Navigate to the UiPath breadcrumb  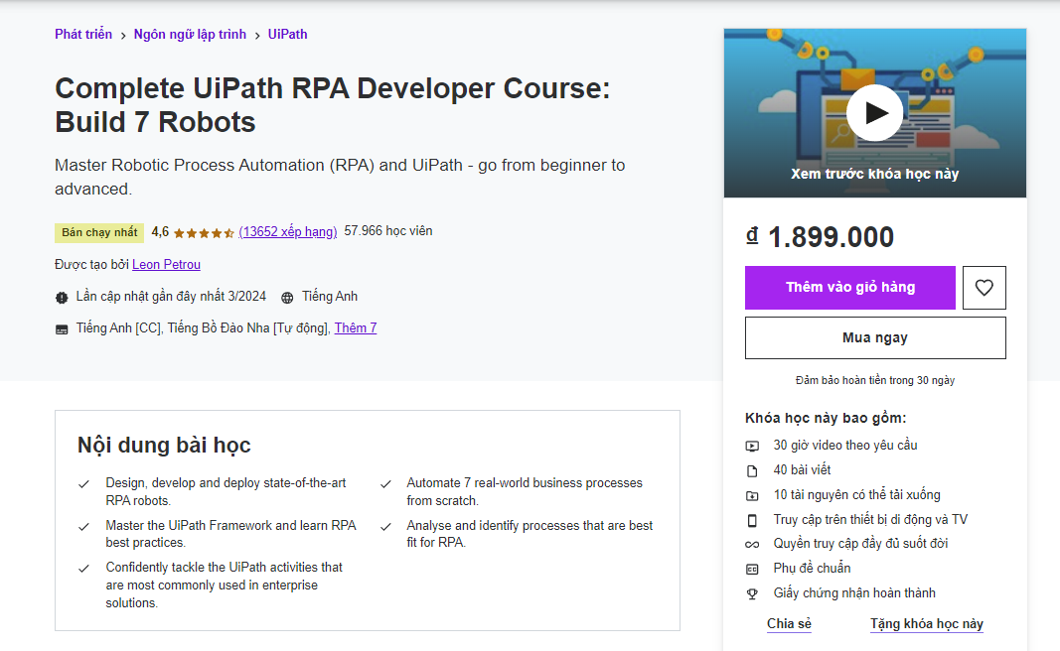[287, 34]
